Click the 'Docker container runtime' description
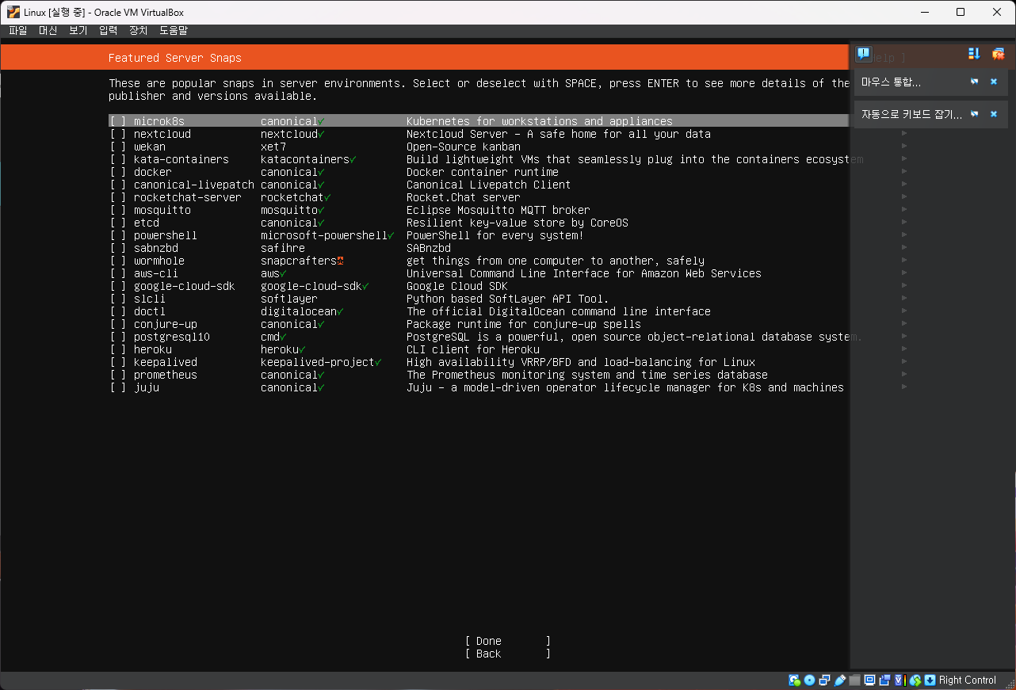Viewport: 1016px width, 690px height. tap(483, 172)
